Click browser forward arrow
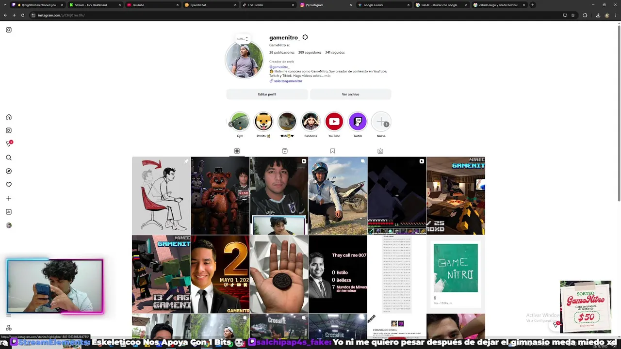Viewport: 621px width, 349px height. (x=14, y=15)
